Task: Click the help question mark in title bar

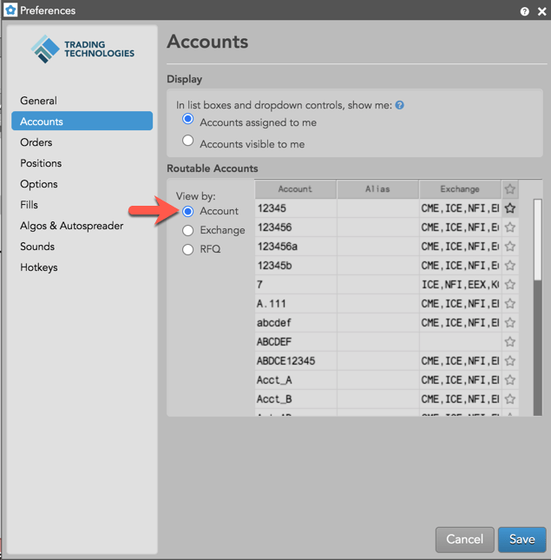Action: click(x=524, y=11)
